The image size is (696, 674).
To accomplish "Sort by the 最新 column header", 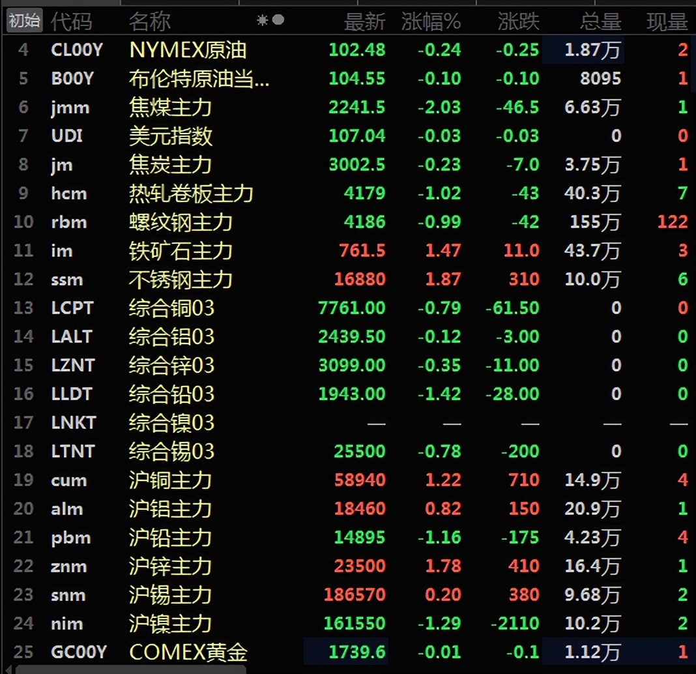I will 364,20.
